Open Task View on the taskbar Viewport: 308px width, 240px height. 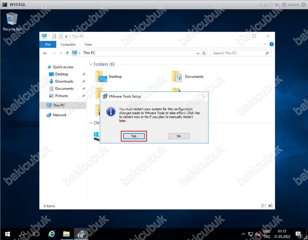[x=36, y=234]
